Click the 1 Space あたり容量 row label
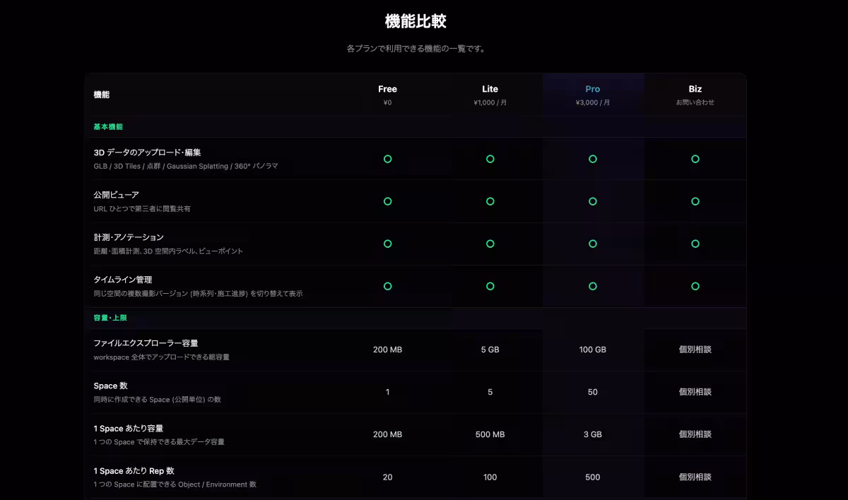This screenshot has height=500, width=848. pos(129,428)
